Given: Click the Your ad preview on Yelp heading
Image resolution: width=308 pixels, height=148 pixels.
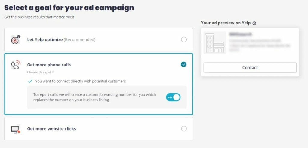Looking at the screenshot, I should [x=226, y=23].
